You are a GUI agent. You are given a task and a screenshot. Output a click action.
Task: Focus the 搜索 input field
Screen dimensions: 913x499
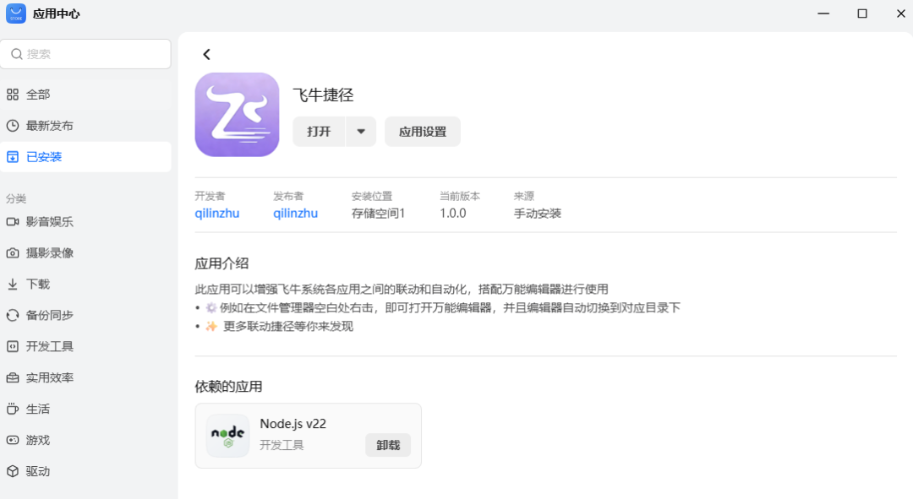85,54
